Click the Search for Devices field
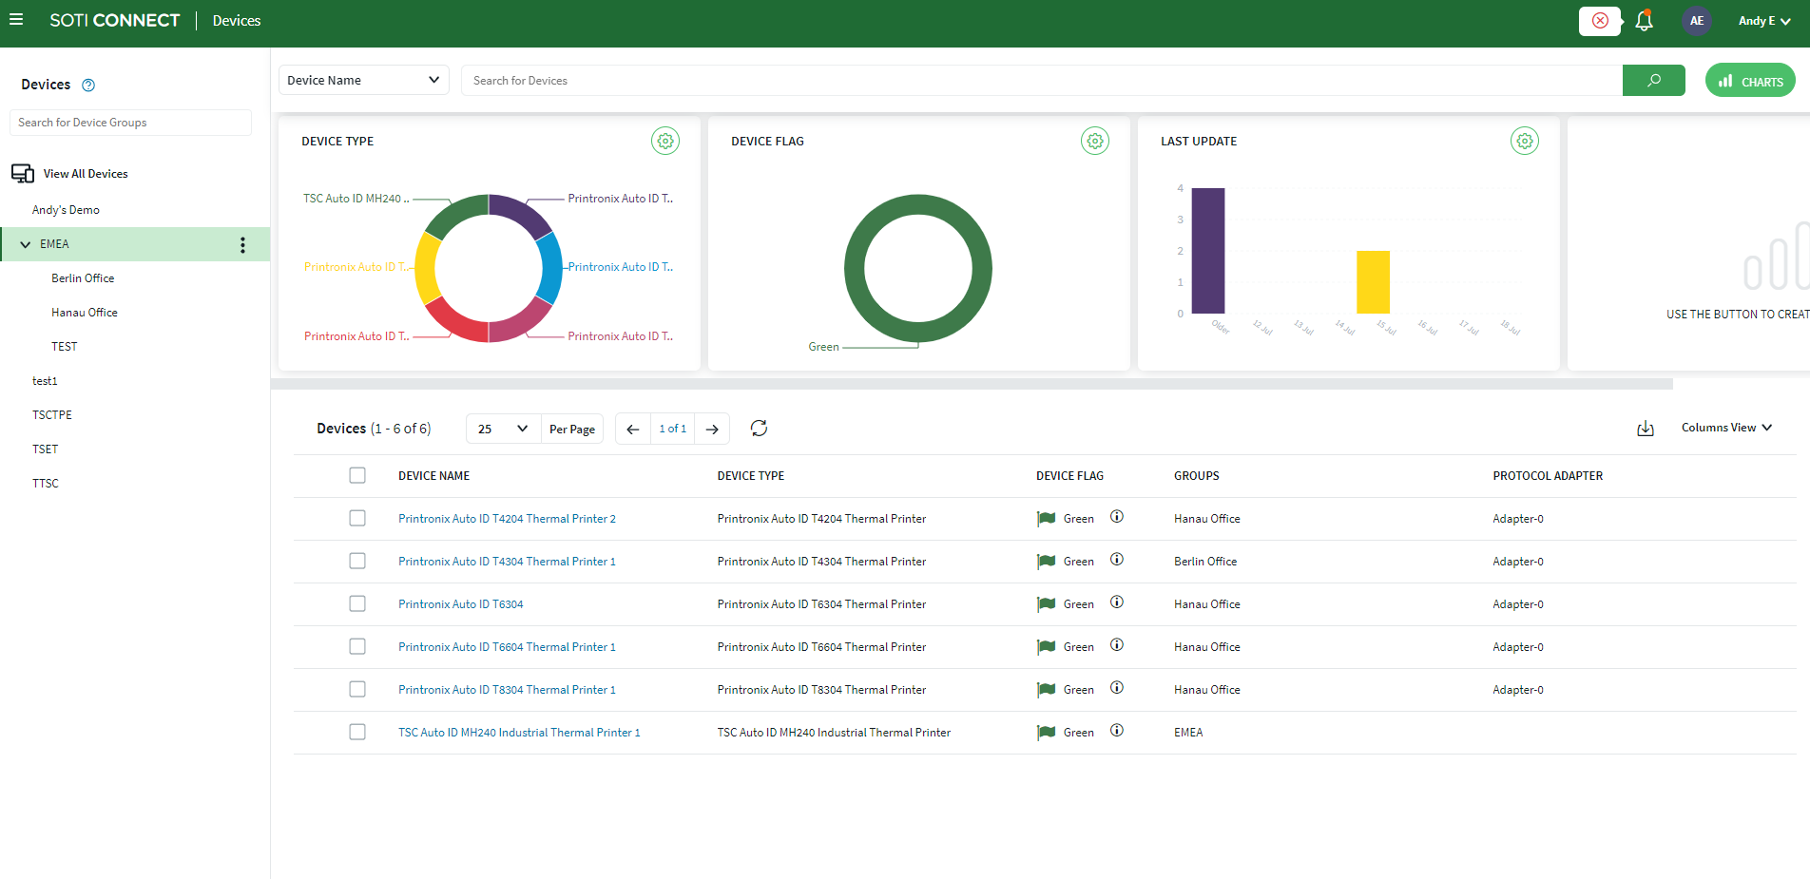The width and height of the screenshot is (1810, 879). 1042,81
